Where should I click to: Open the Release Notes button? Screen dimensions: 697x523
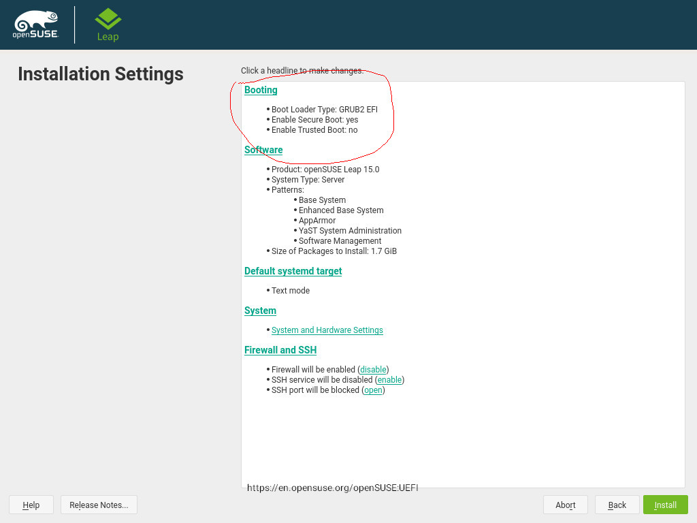pyautogui.click(x=99, y=505)
